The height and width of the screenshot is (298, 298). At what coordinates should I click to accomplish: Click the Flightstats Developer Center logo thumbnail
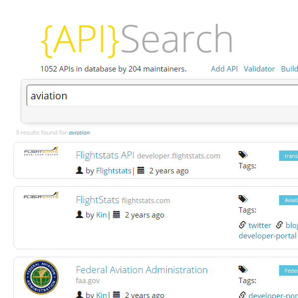tap(41, 151)
